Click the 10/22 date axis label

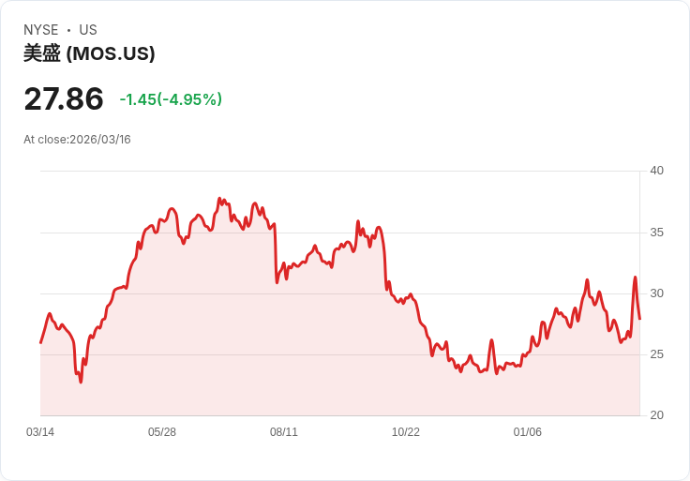click(x=406, y=432)
